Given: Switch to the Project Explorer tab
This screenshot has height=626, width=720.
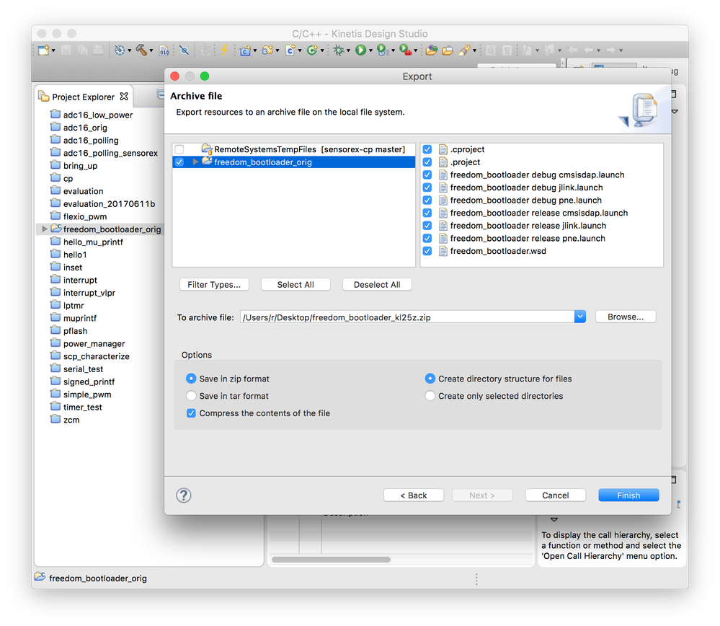Looking at the screenshot, I should point(83,97).
